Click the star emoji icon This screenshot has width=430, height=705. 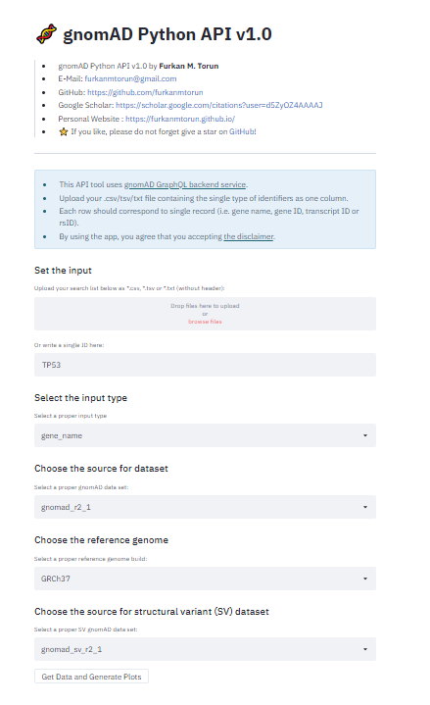[x=64, y=131]
